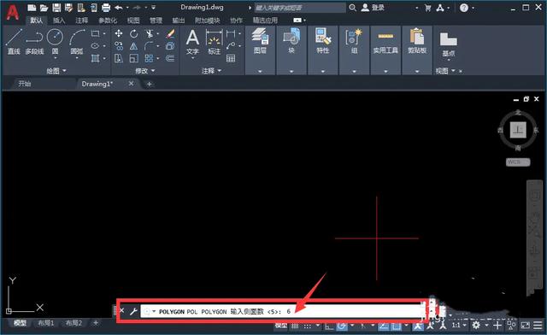
Task: Select the Polyline (多段线) tool
Action: [34, 42]
